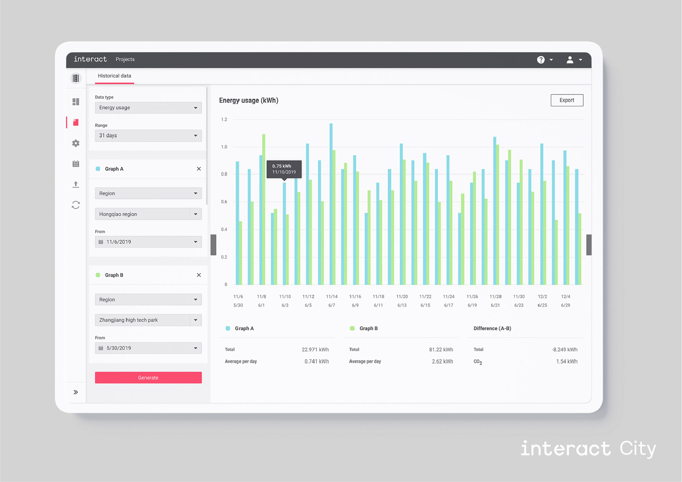Select the Historical data tab
This screenshot has width=682, height=482.
coord(114,76)
